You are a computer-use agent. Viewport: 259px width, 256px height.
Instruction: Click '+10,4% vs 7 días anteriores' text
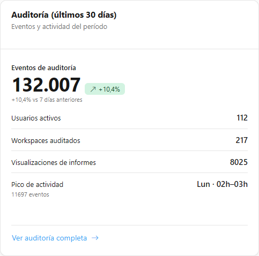click(47, 100)
